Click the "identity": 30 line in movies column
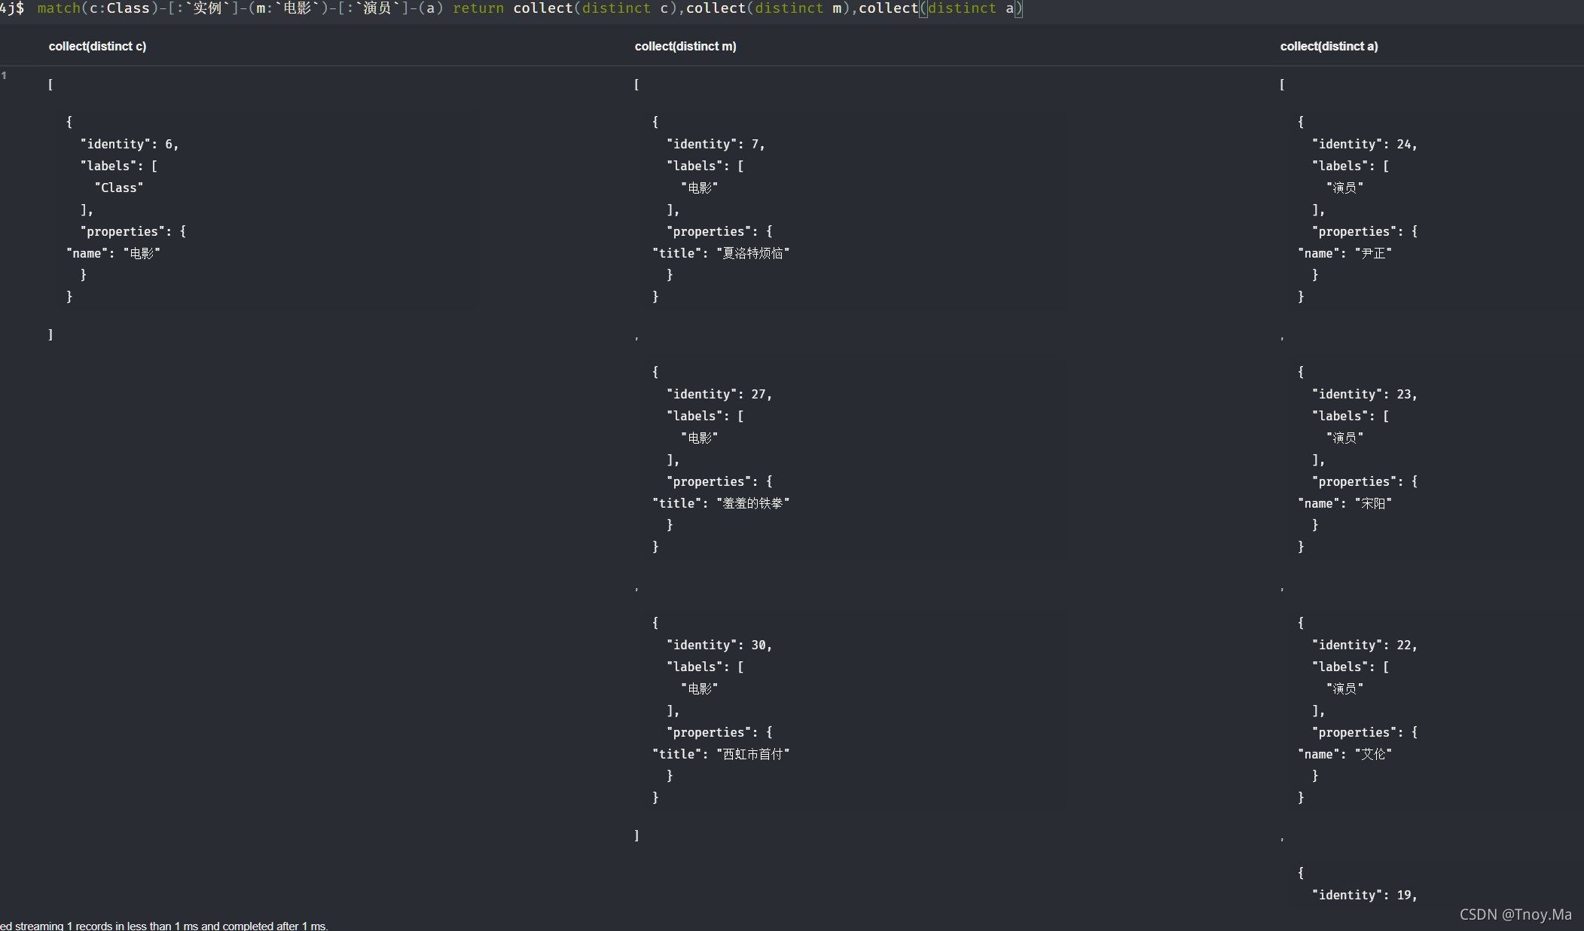The width and height of the screenshot is (1584, 931). 719,646
